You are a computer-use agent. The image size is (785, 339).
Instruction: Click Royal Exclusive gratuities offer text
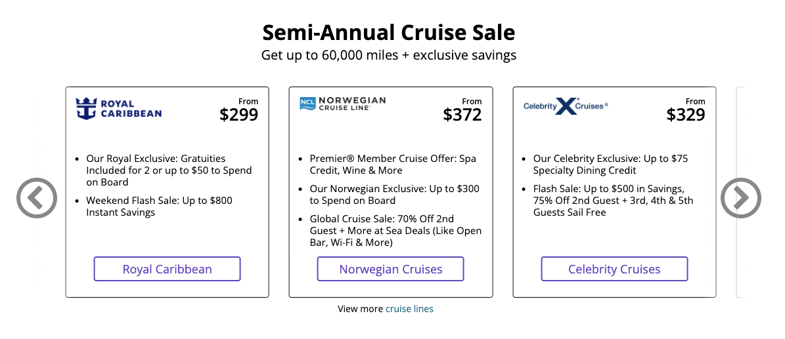(169, 170)
